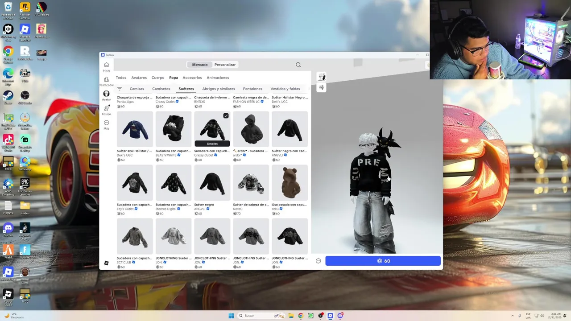The width and height of the screenshot is (571, 321).
Task: Open Rockstar Games Launcher desktop icon
Action: pyautogui.click(x=25, y=10)
